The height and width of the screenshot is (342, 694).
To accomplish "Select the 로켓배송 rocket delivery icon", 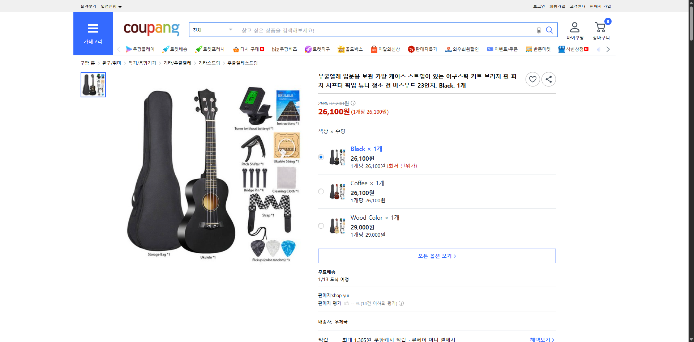I will [x=165, y=49].
